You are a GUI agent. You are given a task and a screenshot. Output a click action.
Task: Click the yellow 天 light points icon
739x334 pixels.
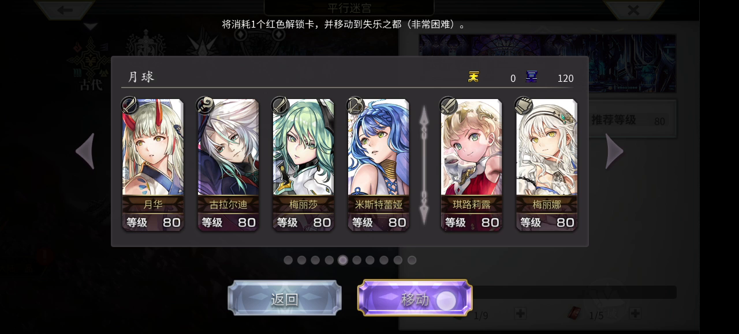point(473,77)
